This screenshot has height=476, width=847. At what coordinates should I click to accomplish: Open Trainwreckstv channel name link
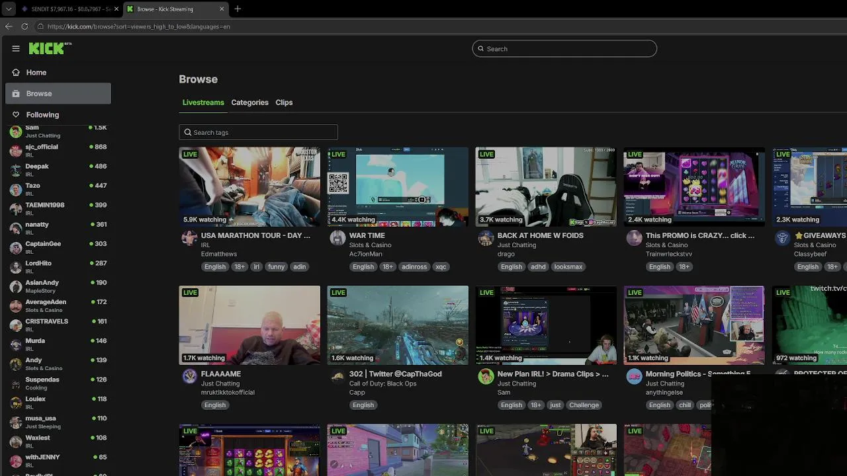click(669, 254)
